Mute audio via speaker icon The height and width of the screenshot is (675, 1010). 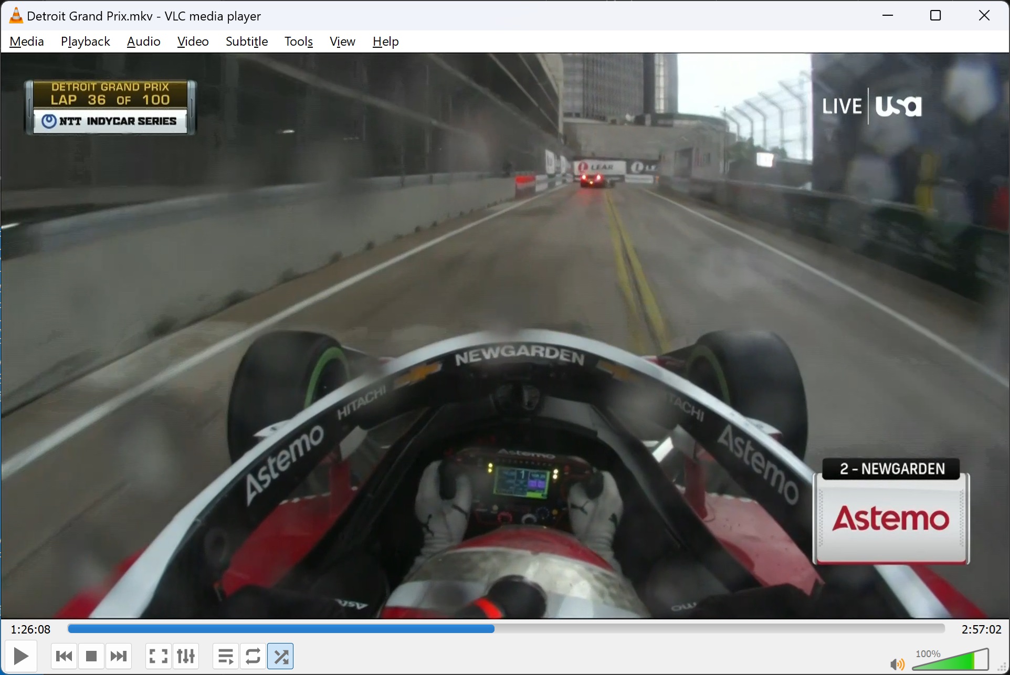[x=897, y=665]
